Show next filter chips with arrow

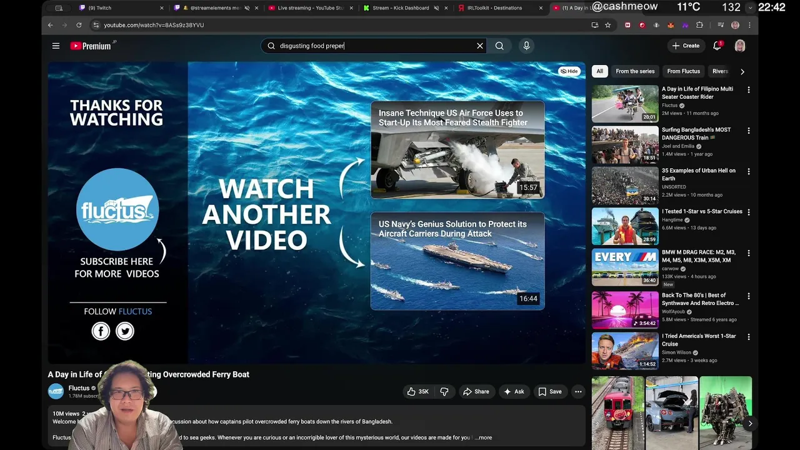click(x=742, y=71)
